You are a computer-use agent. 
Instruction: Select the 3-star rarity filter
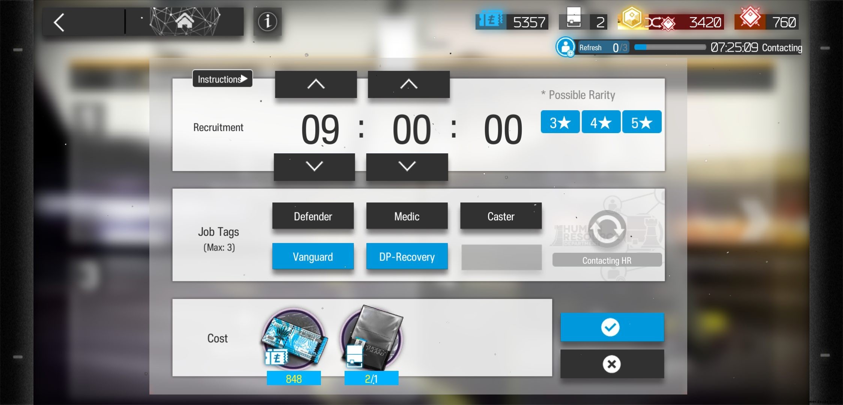pos(561,123)
